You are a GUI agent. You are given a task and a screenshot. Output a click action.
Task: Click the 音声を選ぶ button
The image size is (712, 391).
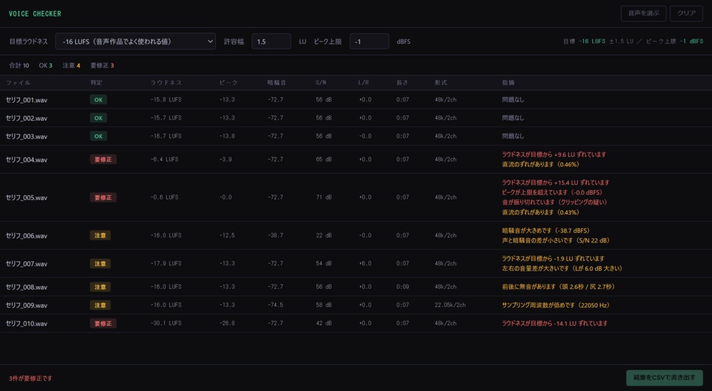click(643, 13)
